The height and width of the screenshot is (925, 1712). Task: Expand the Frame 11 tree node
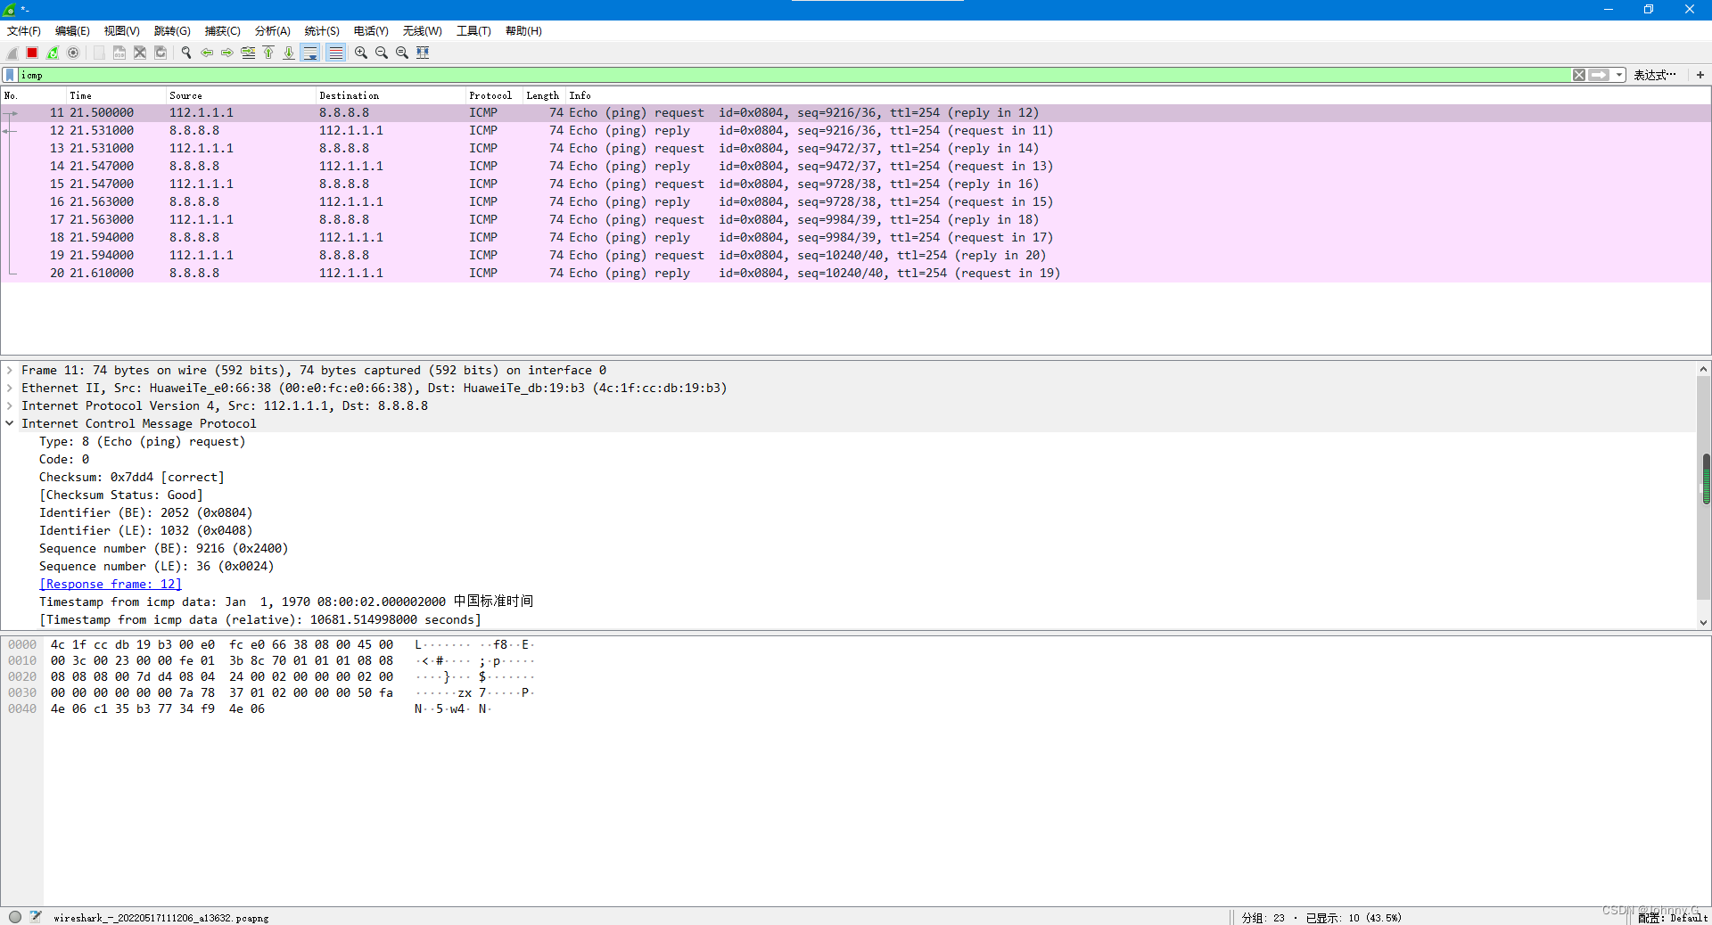(10, 370)
